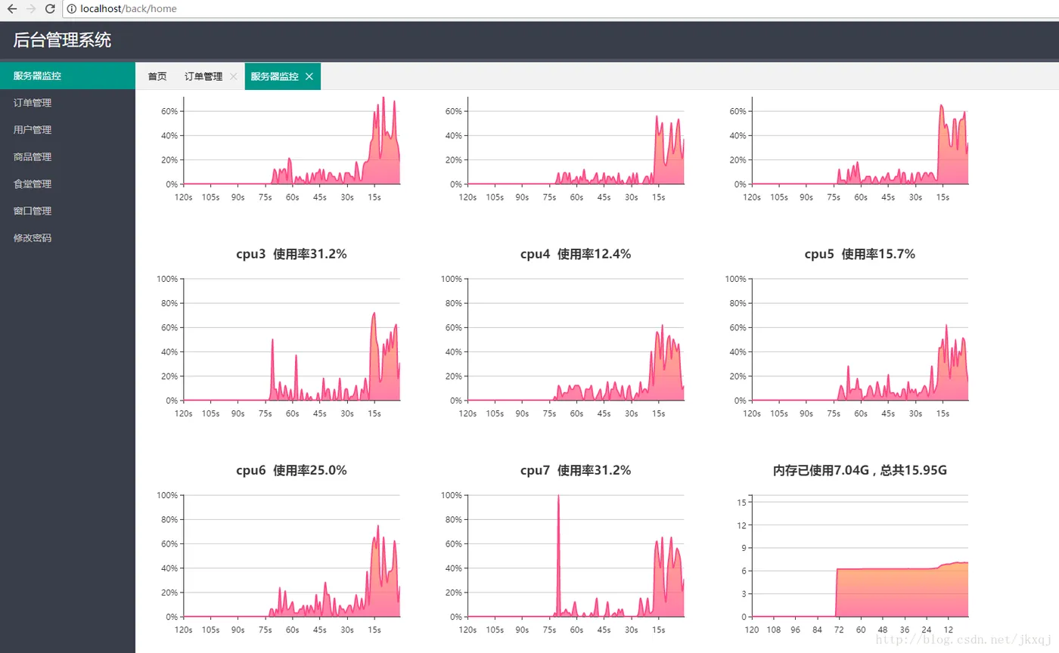Viewport: 1059px width, 653px height.
Task: Switch to the 首页 tab
Action: coord(157,76)
